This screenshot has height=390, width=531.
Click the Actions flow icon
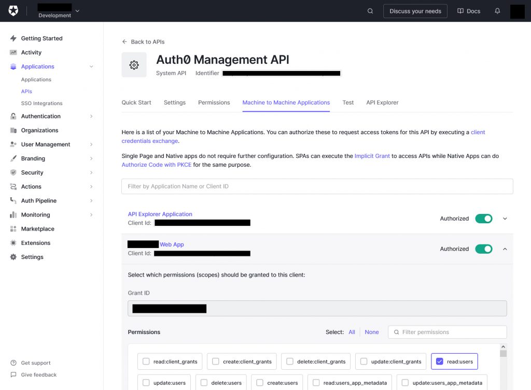[x=13, y=186]
